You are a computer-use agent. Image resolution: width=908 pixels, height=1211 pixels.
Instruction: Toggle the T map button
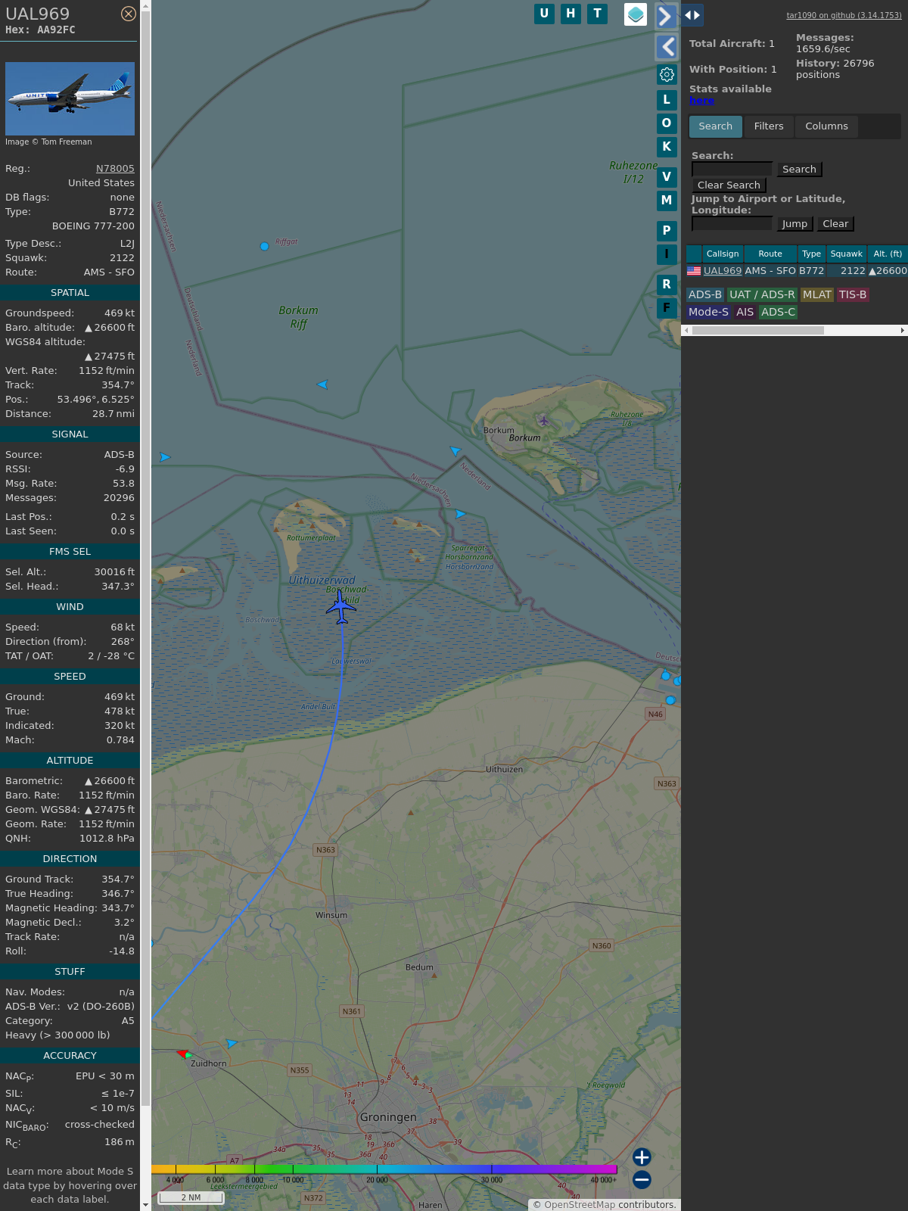598,14
